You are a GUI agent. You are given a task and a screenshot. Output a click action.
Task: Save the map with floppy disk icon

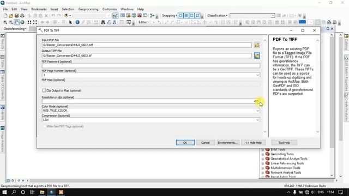pos(16,16)
